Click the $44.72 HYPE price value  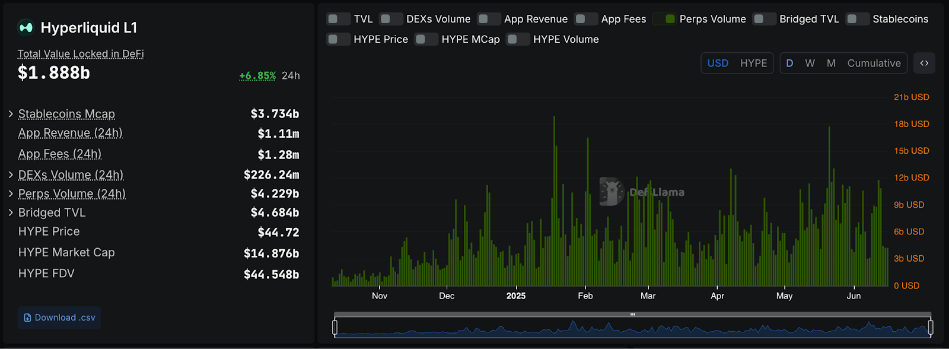coord(278,232)
